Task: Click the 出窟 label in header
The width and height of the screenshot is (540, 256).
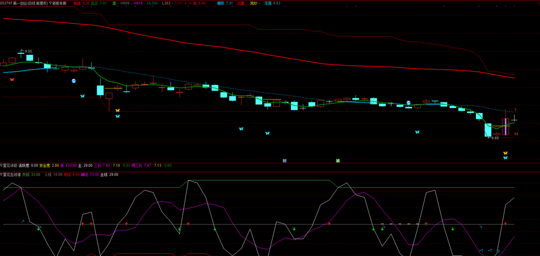Action: pos(241,3)
